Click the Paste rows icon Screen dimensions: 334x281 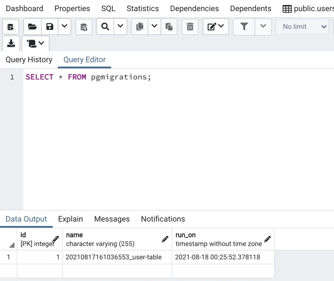[x=169, y=27]
